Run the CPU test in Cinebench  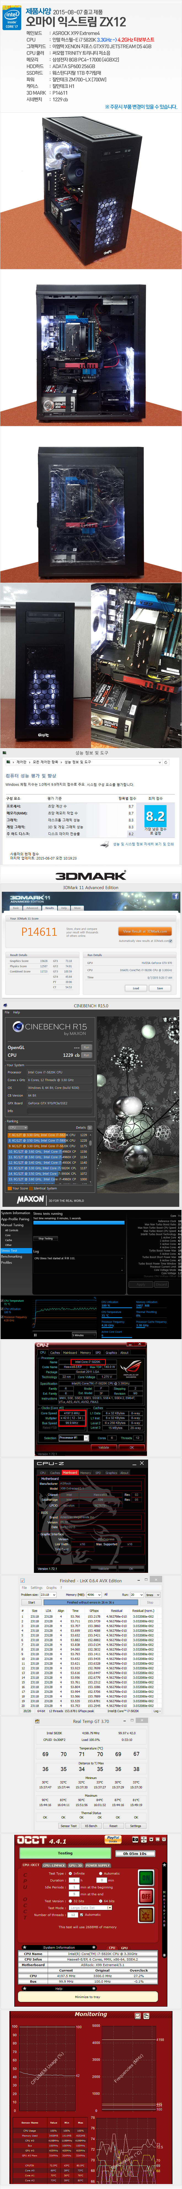click(86, 1055)
